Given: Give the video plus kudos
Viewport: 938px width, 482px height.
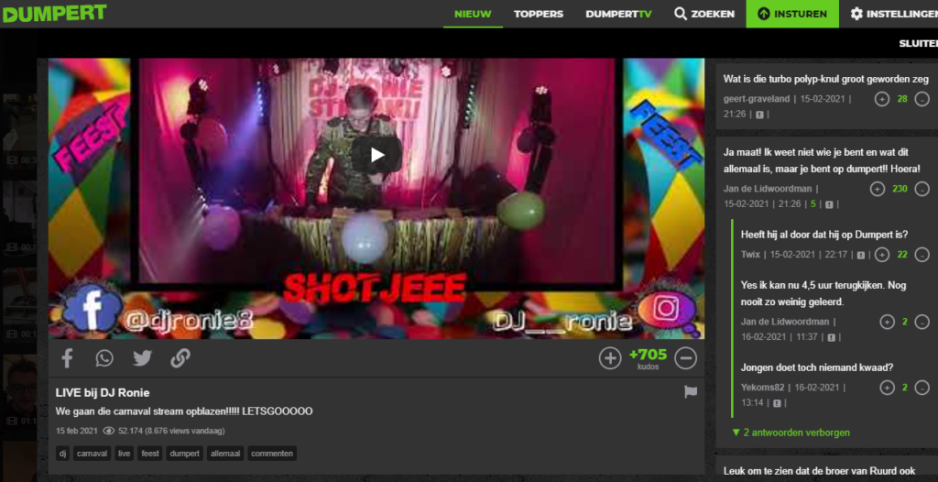Looking at the screenshot, I should (x=610, y=358).
